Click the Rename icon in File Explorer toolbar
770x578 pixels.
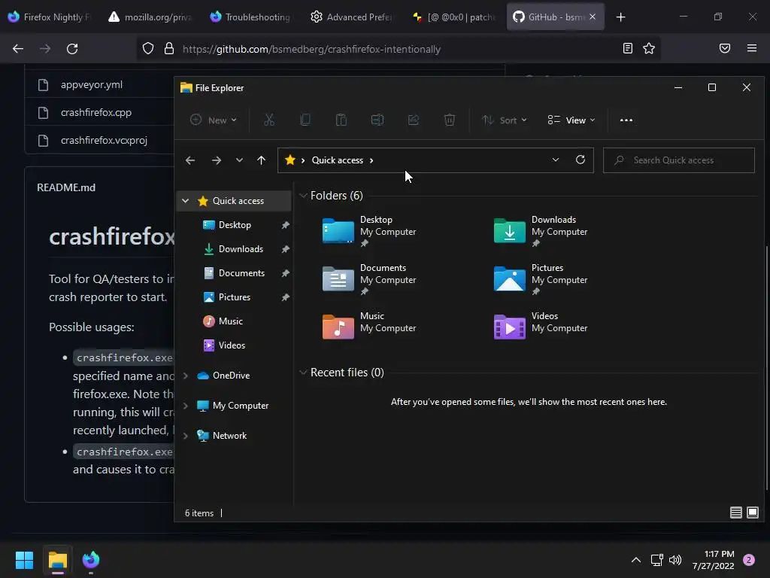377,120
